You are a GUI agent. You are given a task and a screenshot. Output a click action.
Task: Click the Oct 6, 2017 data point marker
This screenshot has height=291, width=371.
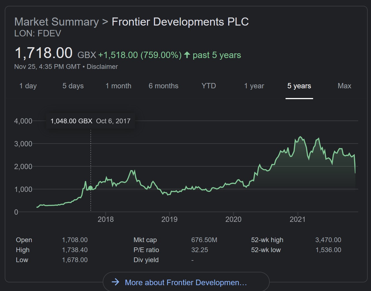[x=90, y=188]
